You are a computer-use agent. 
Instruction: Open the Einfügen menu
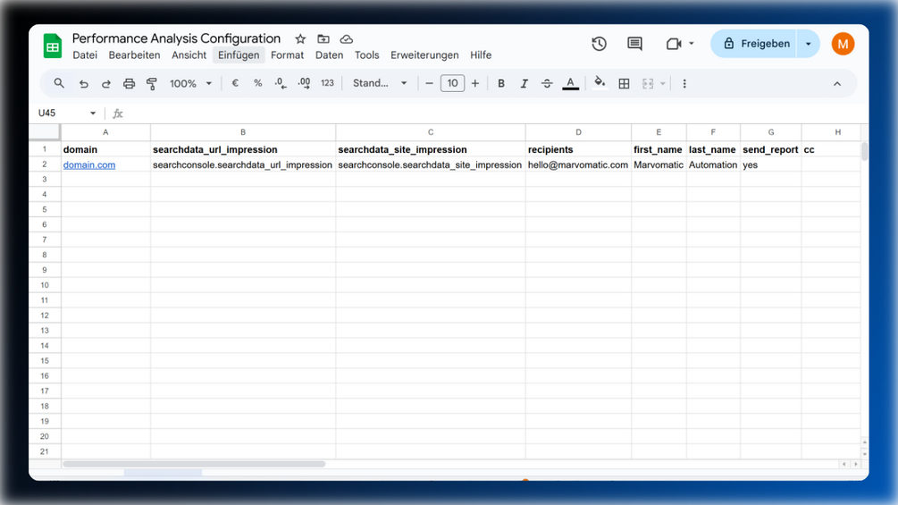[239, 55]
